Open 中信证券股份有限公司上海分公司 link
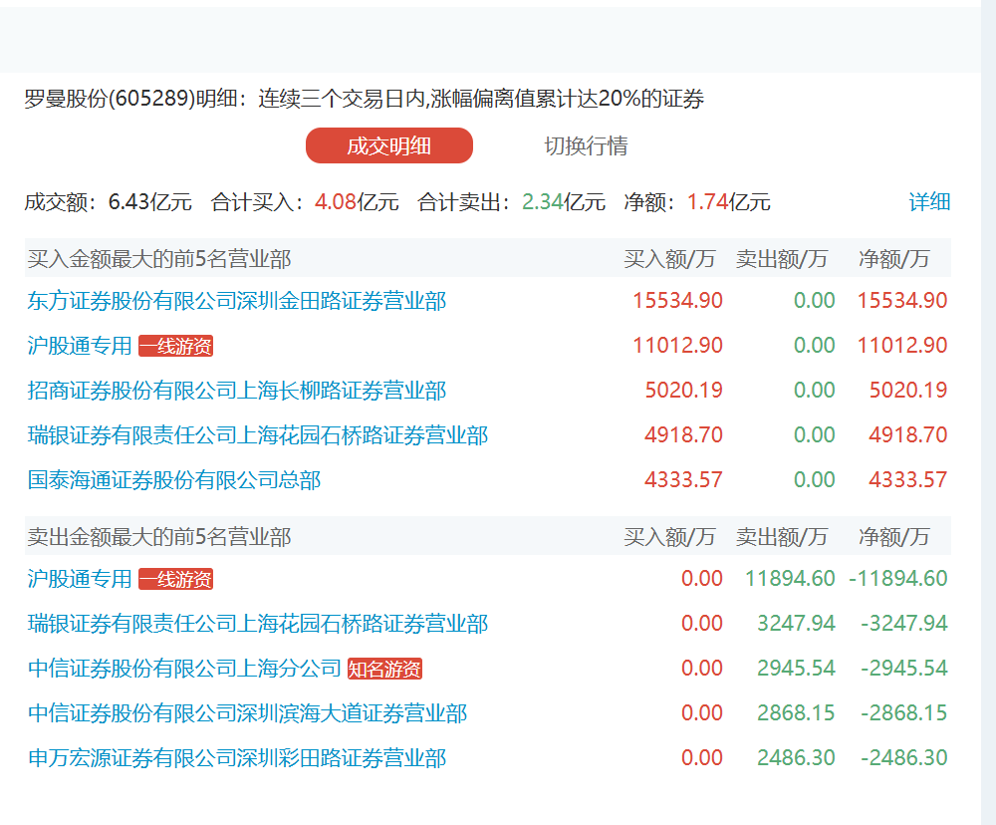The height and width of the screenshot is (825, 996). pos(185,669)
